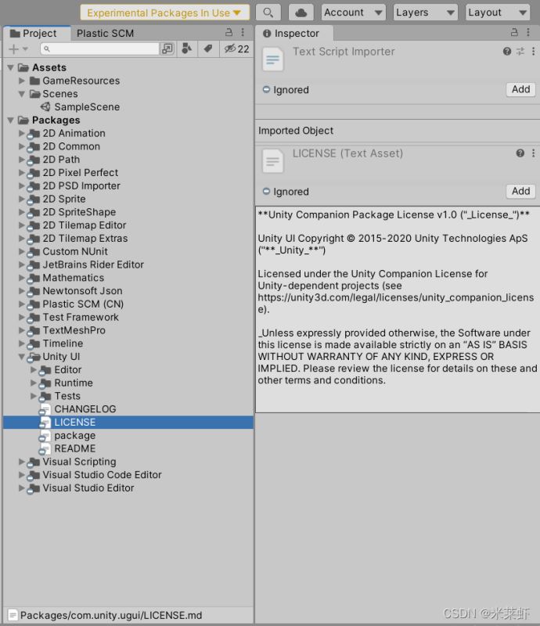
Task: Focus the Project search field
Action: pos(100,49)
